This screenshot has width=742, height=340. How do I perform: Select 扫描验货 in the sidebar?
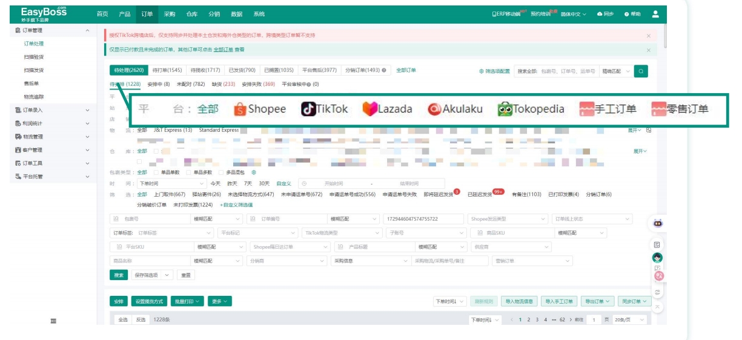point(34,57)
